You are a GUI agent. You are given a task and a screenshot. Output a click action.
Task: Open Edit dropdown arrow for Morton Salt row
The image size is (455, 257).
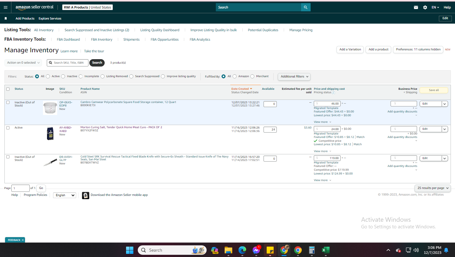[445, 129]
